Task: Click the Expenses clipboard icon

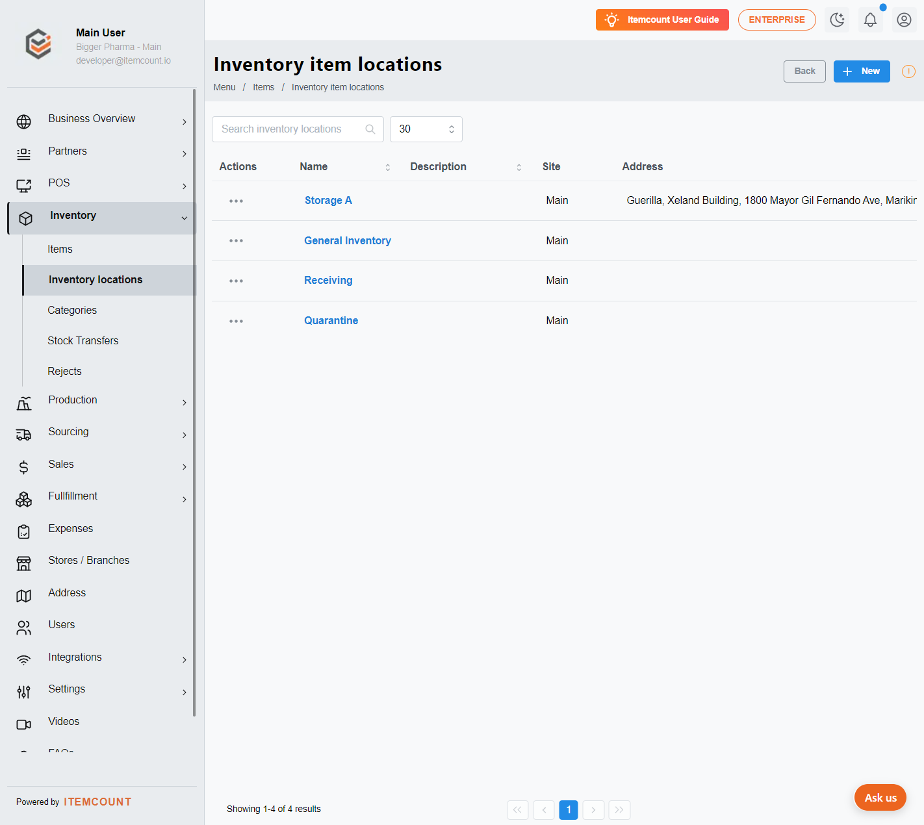Action: [x=24, y=532]
